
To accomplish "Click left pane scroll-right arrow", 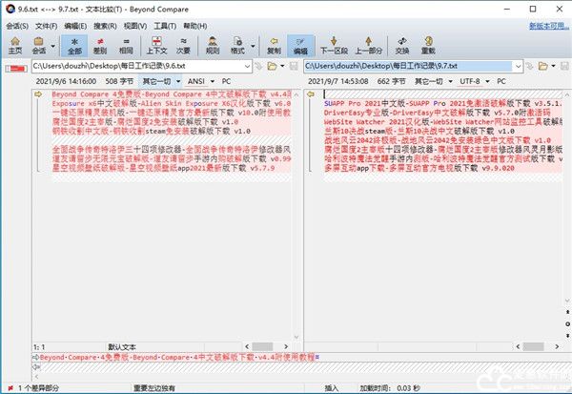I will [x=286, y=346].
